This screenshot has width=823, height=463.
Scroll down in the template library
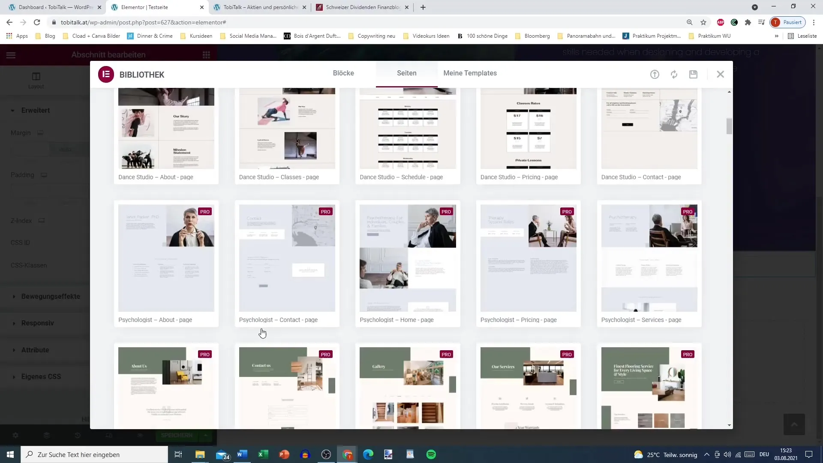[730, 424]
